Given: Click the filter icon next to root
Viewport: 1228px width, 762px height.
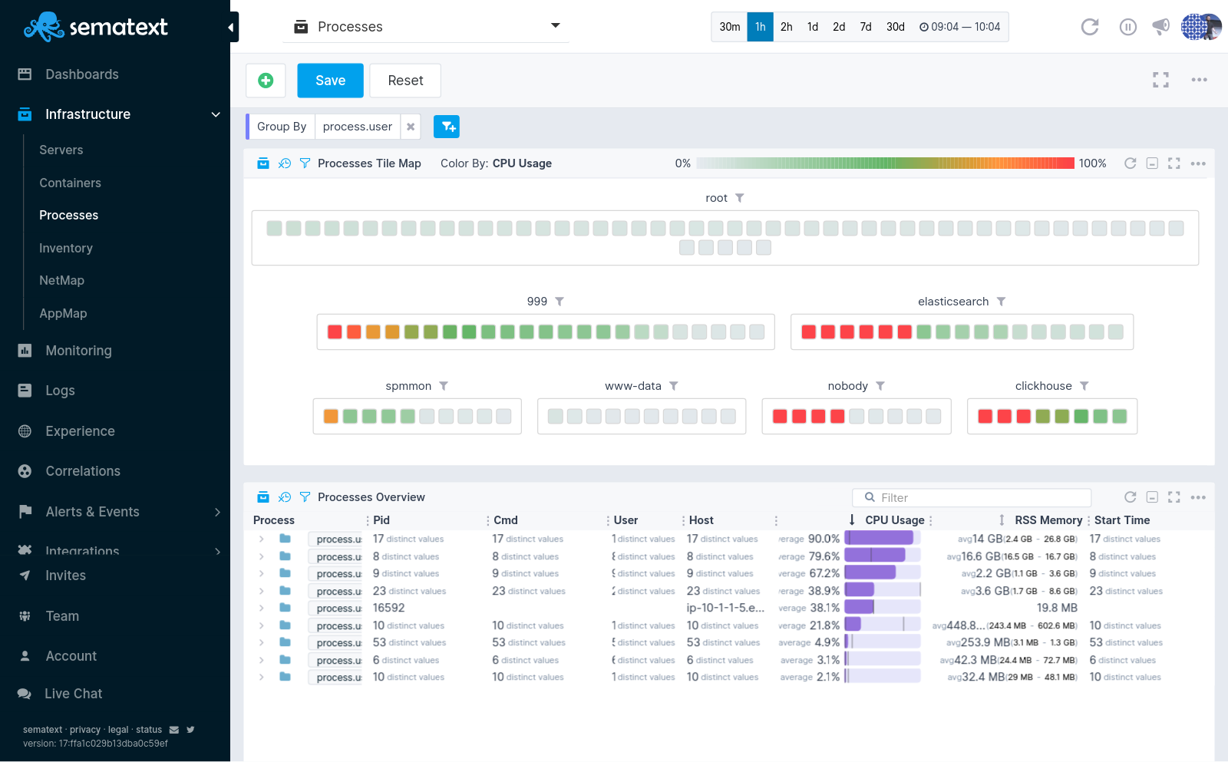Looking at the screenshot, I should click(740, 198).
